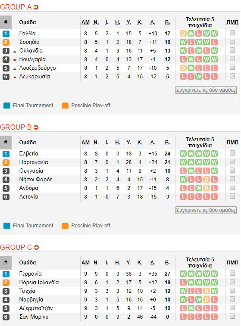Click the blue Final Tournament legend swatch under Group A

(7, 106)
